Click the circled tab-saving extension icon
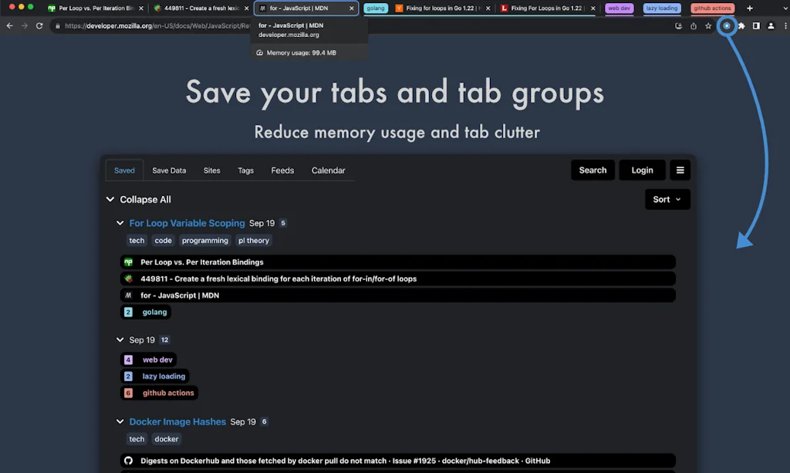The width and height of the screenshot is (790, 473). point(726,25)
